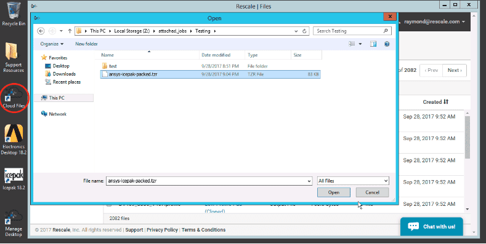Launch the Icepak 18.2 desktop icon
Screen dimensions: 486x244
14,179
